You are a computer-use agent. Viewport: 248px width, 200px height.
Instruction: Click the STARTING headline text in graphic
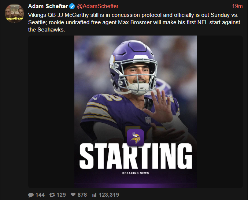pos(136,156)
